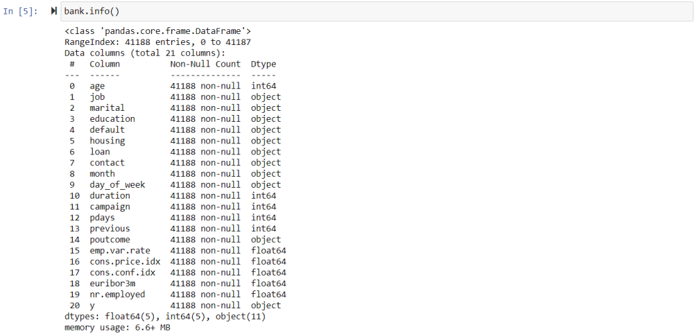Viewport: 697px width, 336px height.
Task: Click the 'euribor3m' column name
Action: [112, 284]
